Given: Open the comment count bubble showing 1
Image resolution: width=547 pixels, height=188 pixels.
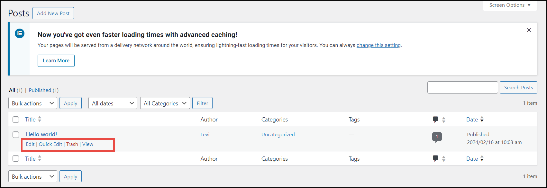Looking at the screenshot, I should [x=437, y=137].
